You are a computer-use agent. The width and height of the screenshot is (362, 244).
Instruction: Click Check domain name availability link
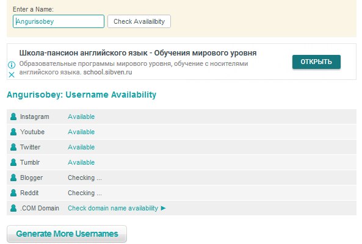113,208
